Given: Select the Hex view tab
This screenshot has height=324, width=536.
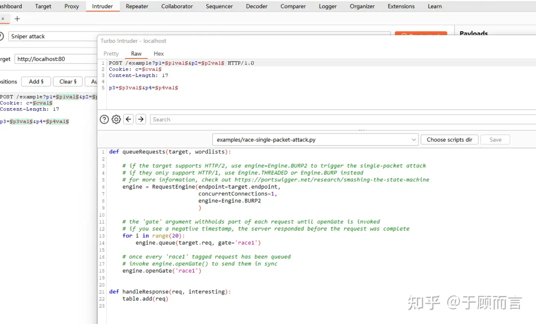Looking at the screenshot, I should pos(159,54).
